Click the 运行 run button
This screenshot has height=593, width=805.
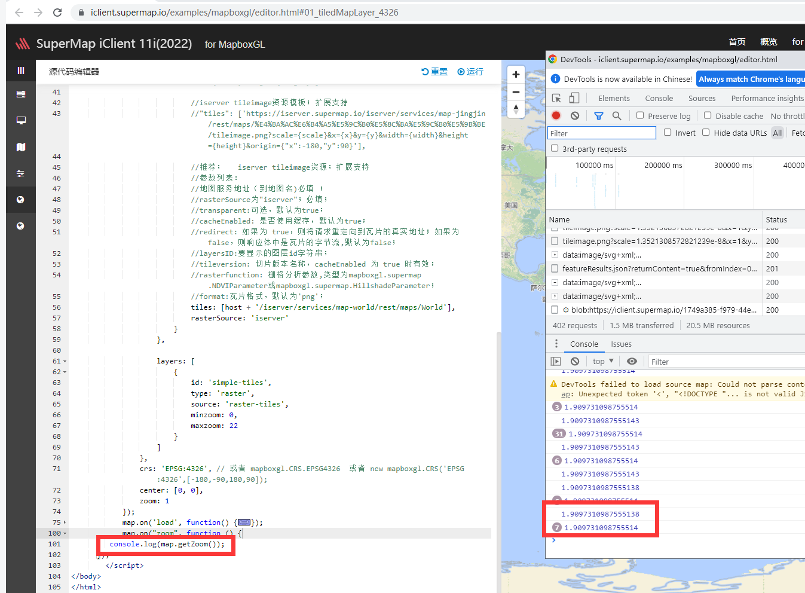tap(470, 72)
